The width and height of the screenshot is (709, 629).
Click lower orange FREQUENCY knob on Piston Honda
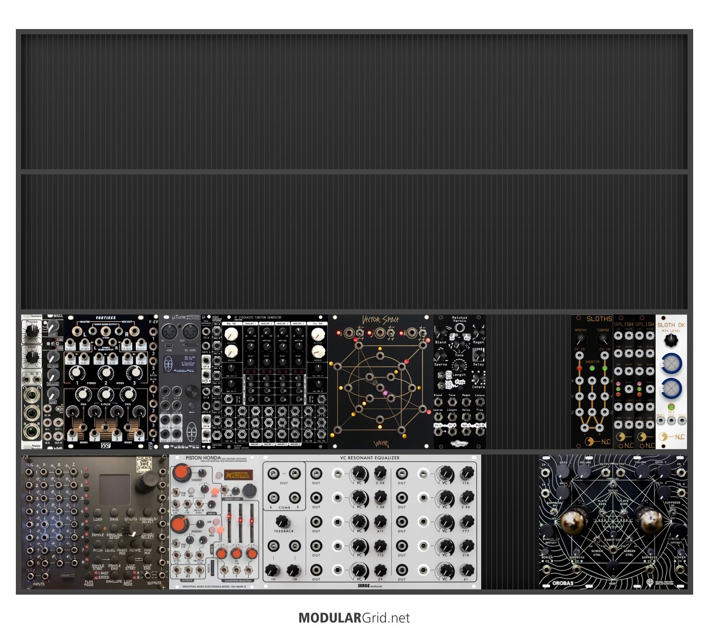point(179,524)
